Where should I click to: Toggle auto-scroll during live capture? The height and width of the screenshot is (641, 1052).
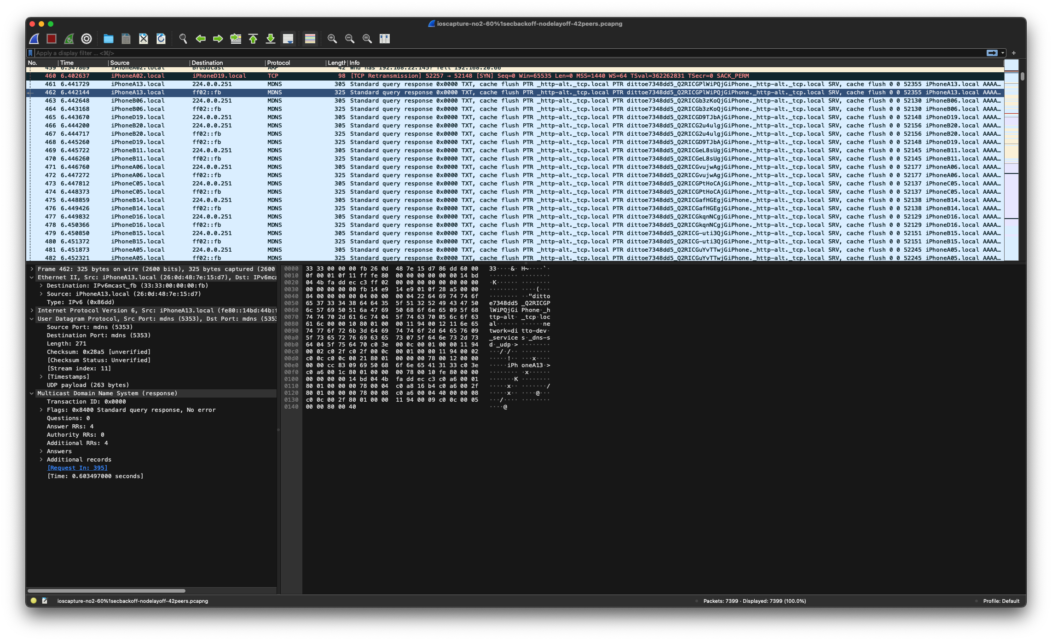(x=288, y=39)
